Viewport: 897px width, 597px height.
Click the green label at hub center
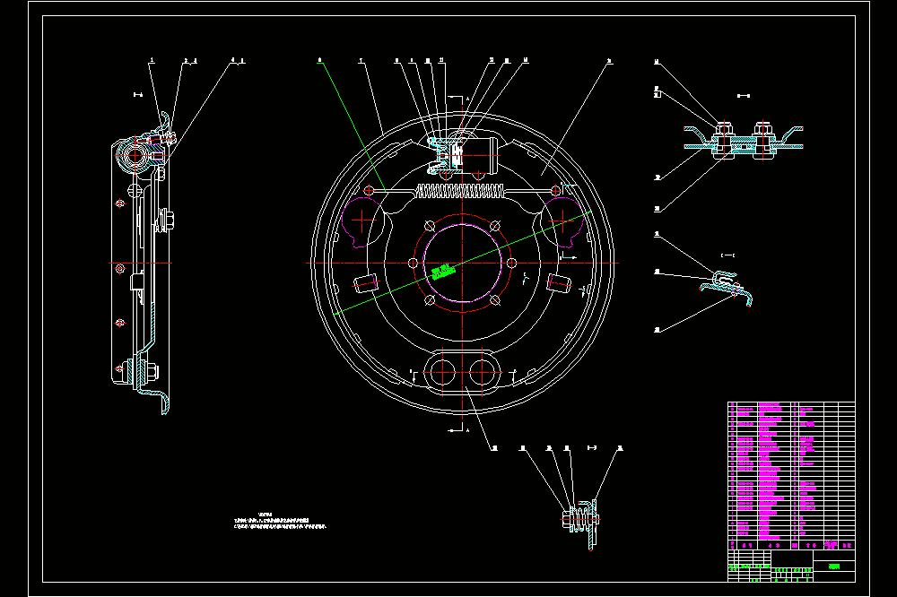click(443, 273)
